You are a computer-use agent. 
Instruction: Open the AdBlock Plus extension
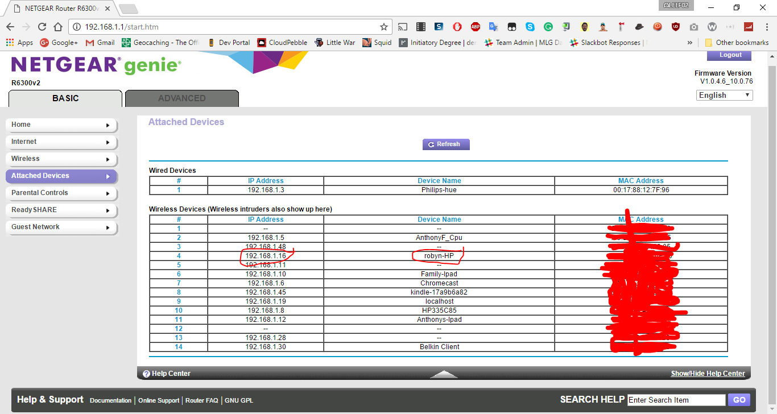tap(476, 27)
